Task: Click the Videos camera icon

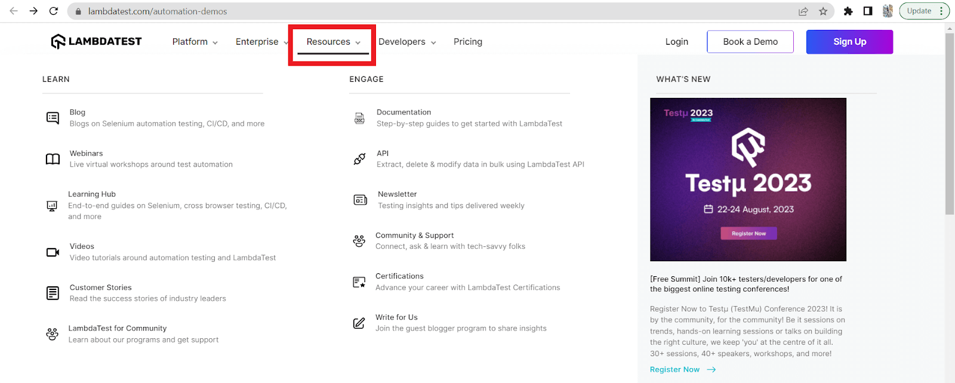Action: [53, 252]
